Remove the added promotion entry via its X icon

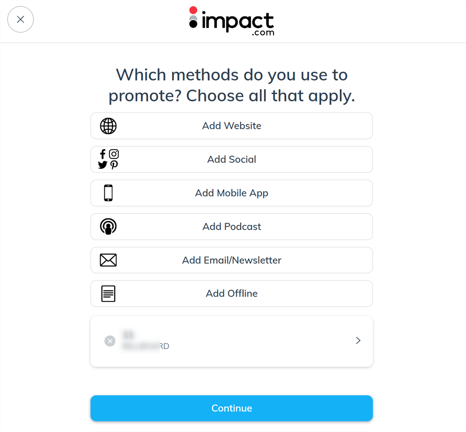click(110, 341)
